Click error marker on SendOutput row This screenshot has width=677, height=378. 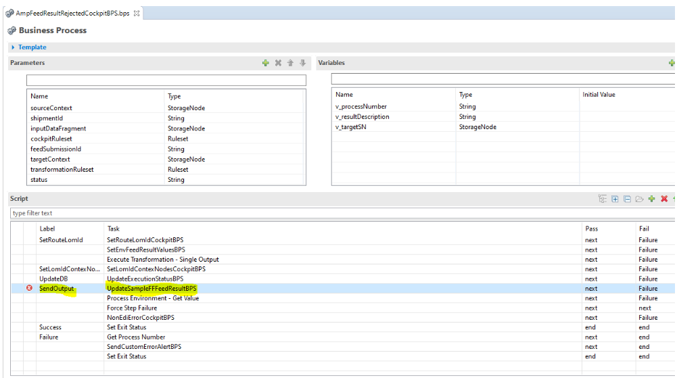pos(29,288)
